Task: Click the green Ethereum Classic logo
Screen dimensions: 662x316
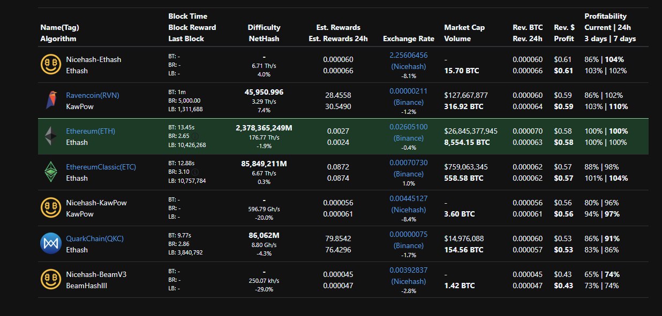Action: tap(51, 172)
